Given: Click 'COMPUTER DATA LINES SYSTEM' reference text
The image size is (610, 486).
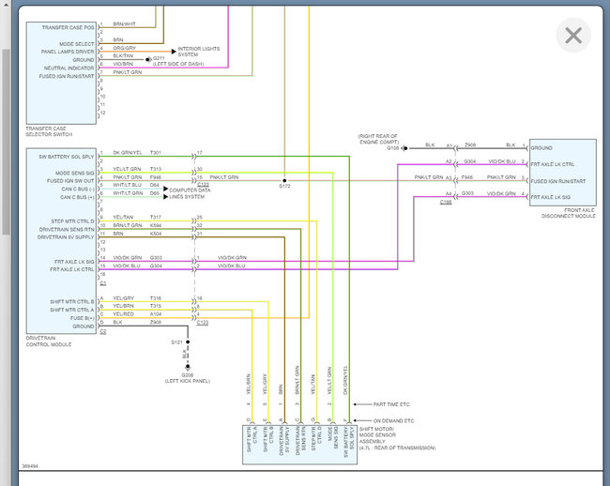Looking at the screenshot, I should 190,193.
